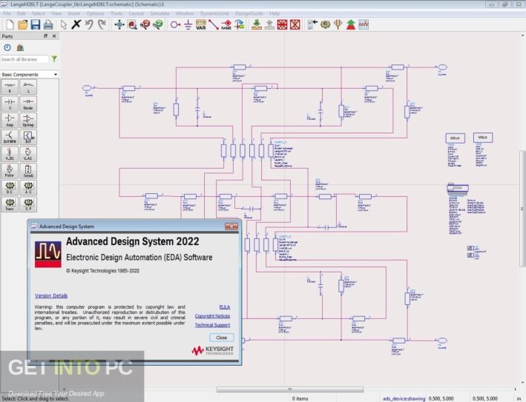Redo the last undone action
Image resolution: width=526 pixels, height=402 pixels.
click(102, 24)
